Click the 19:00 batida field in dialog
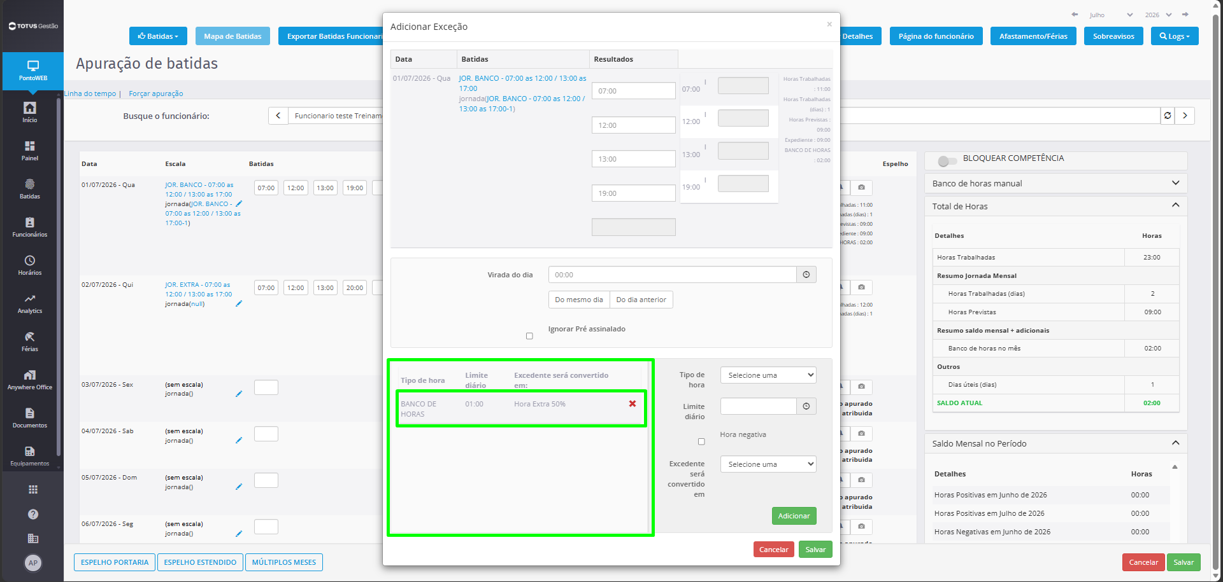This screenshot has height=582, width=1223. coord(634,193)
